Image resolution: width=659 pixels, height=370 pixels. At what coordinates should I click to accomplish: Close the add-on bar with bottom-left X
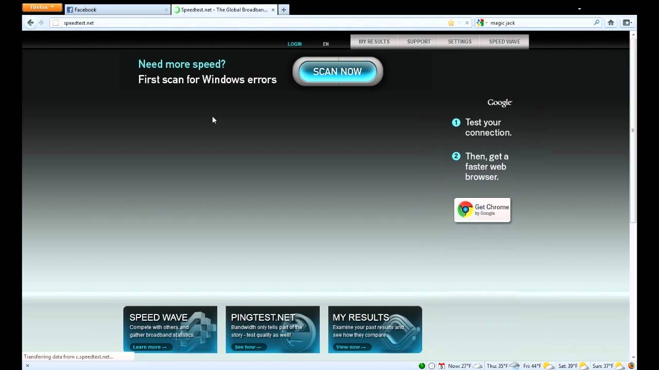(x=27, y=366)
